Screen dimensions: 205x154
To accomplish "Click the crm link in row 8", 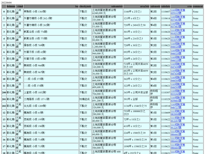I will coord(178,65).
